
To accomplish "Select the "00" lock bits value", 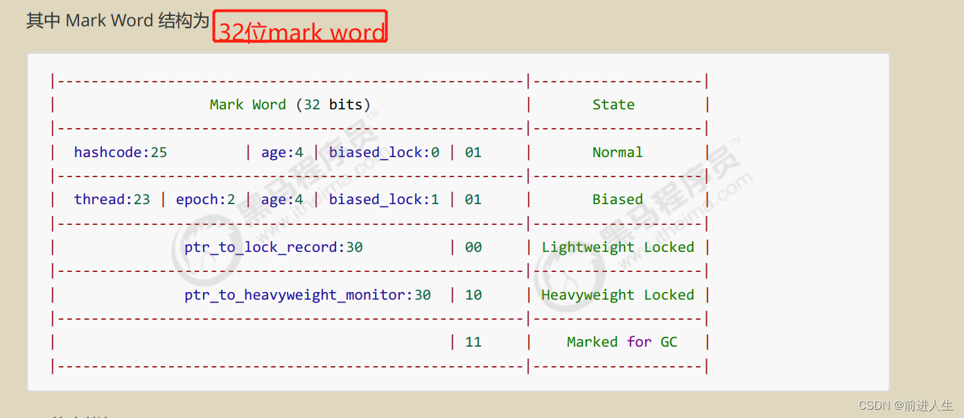I will (x=473, y=248).
